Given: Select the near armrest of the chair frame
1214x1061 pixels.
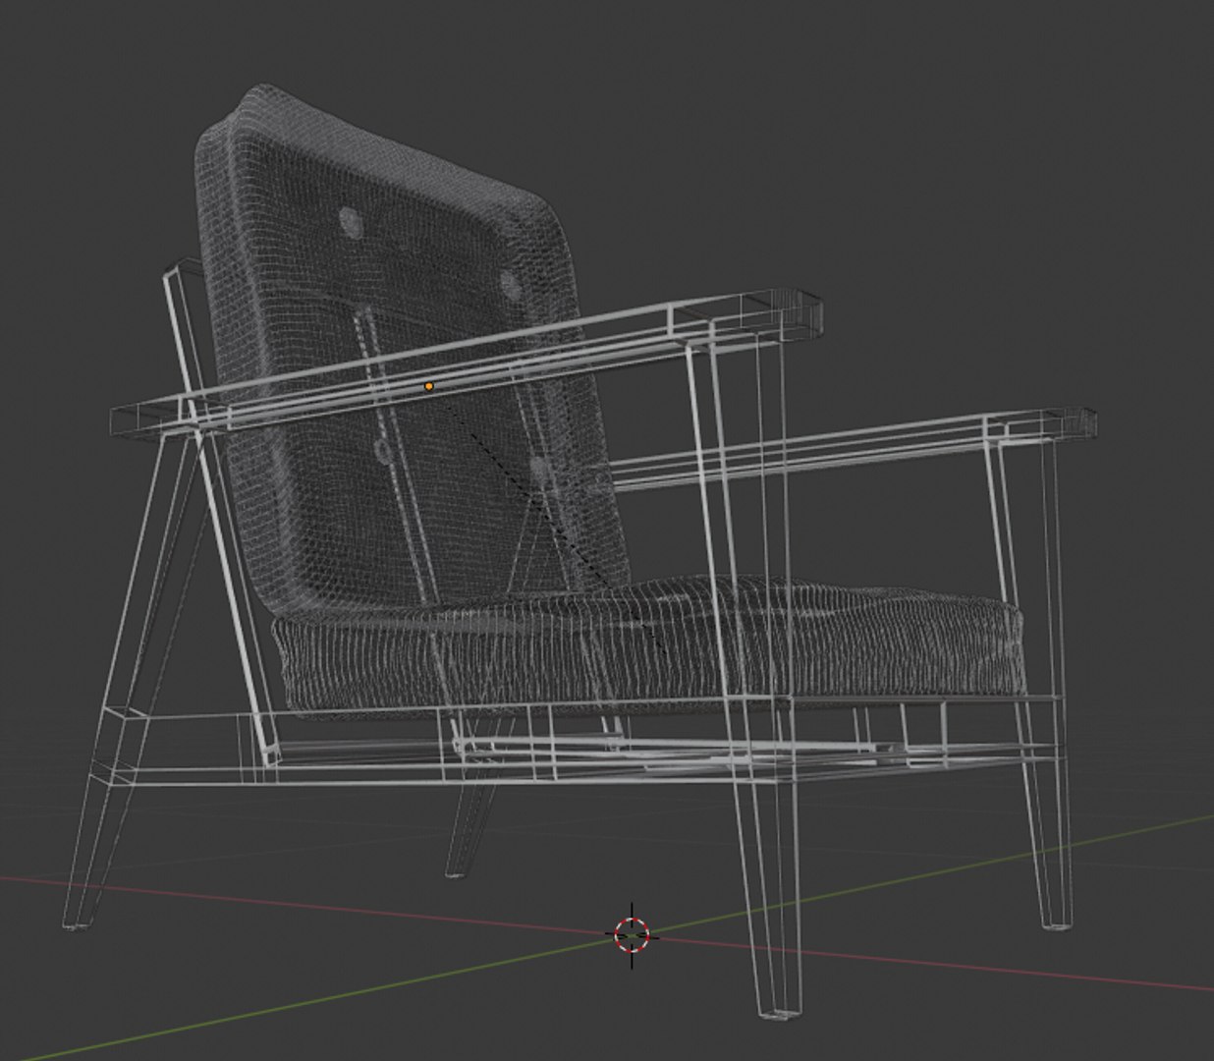Looking at the screenshot, I should pos(468,362).
